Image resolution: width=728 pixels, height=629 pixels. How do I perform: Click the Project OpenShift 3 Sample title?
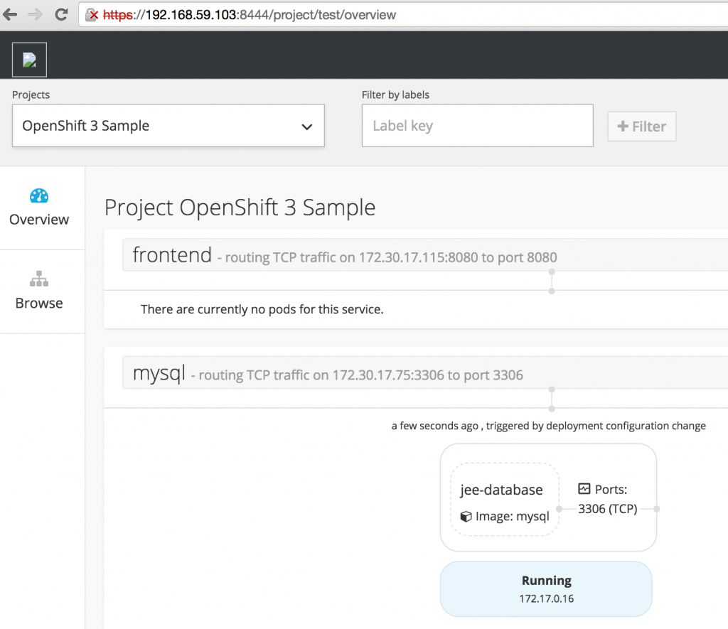(x=240, y=207)
